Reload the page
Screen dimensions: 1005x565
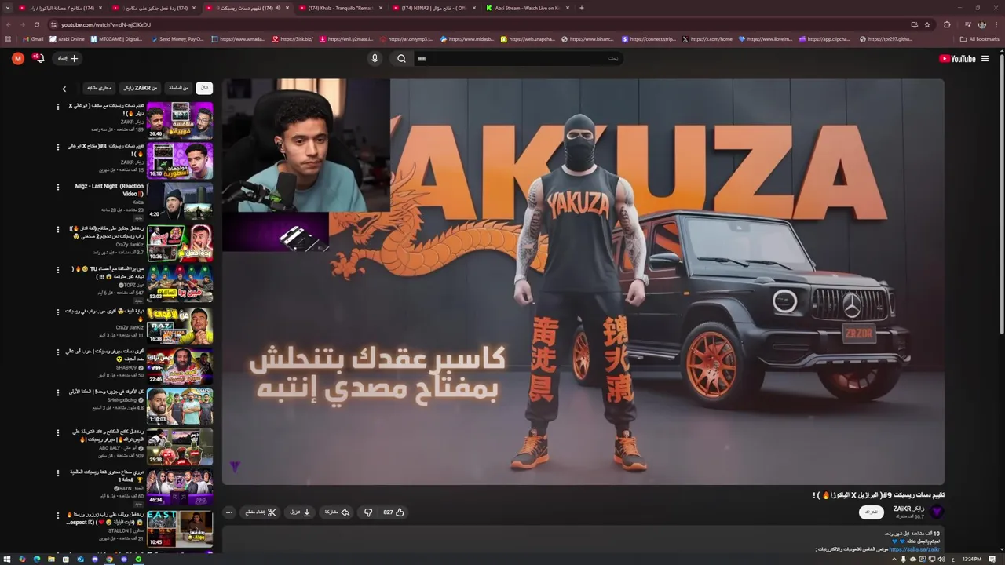click(36, 24)
